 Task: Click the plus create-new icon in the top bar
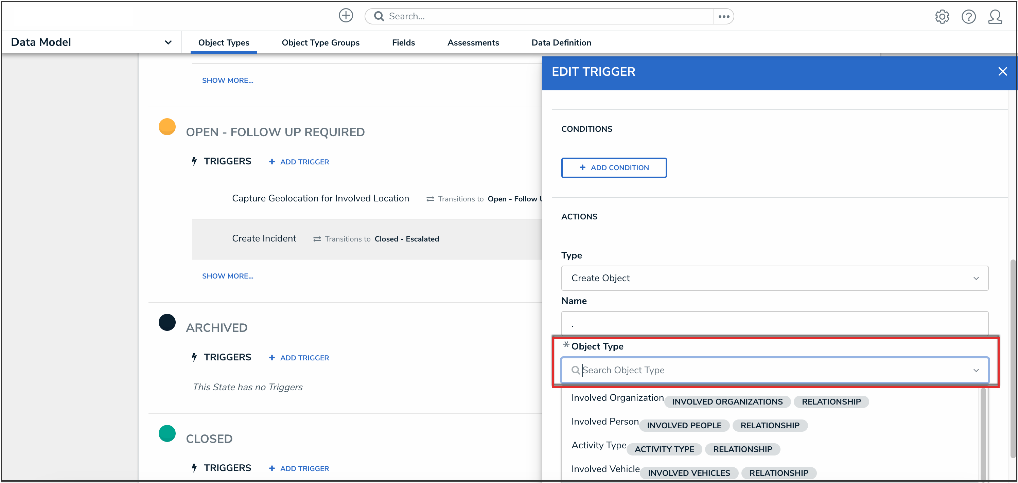coord(346,16)
